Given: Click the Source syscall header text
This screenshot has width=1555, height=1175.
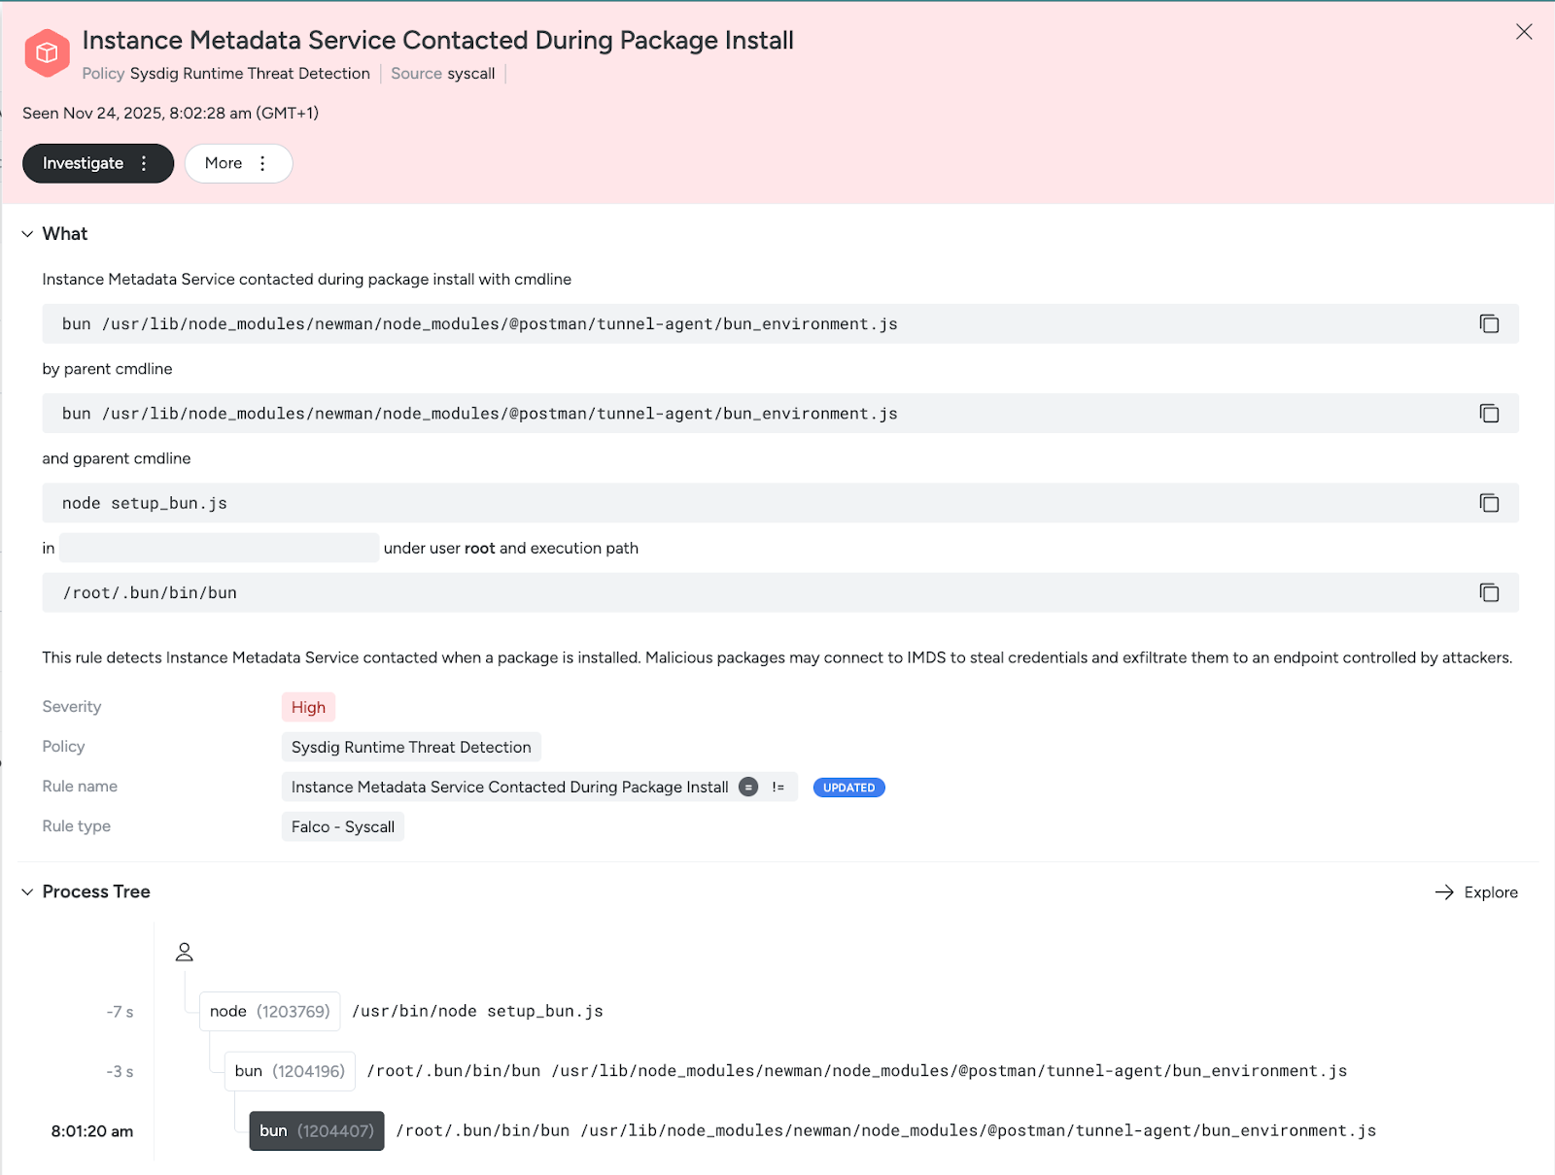Looking at the screenshot, I should tap(443, 74).
